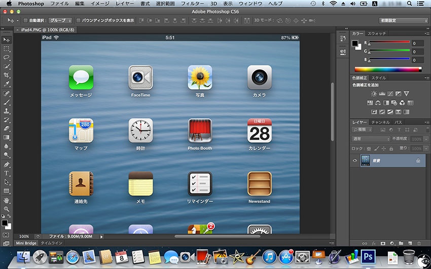Select the Brush tool
This screenshot has width=431, height=269.
pyautogui.click(x=6, y=102)
